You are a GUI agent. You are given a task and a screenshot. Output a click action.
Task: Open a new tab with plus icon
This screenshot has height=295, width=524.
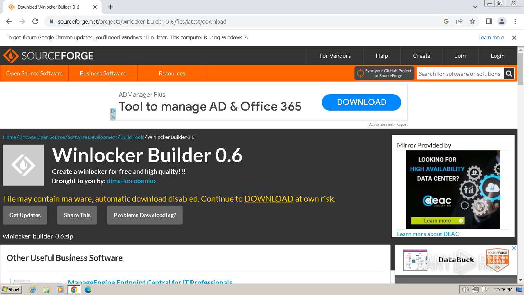(x=111, y=7)
